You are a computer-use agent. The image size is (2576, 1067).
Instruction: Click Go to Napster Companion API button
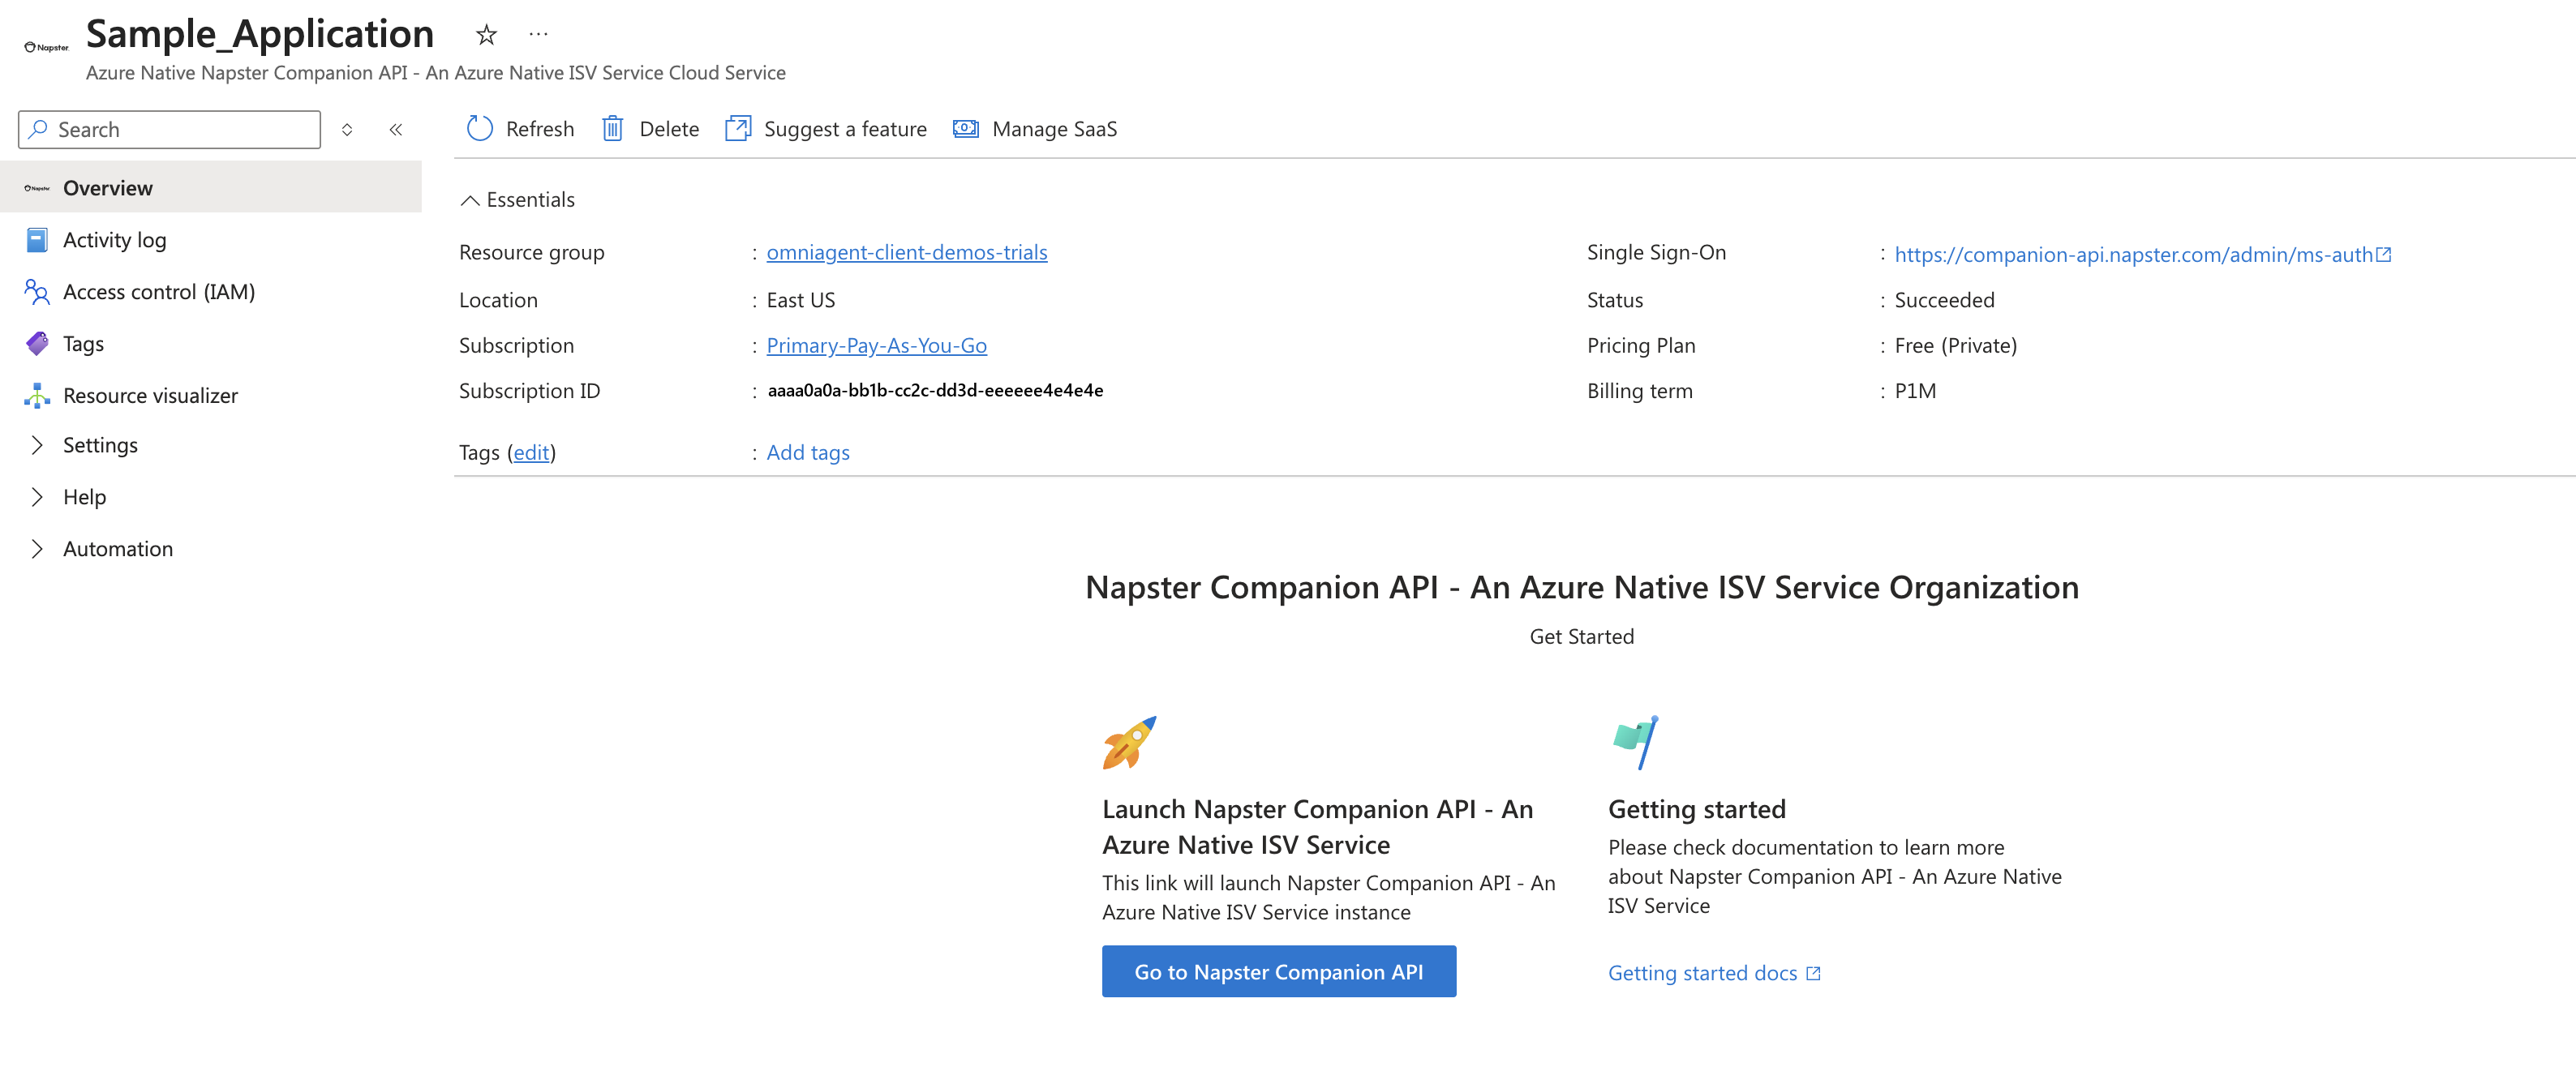[1279, 972]
